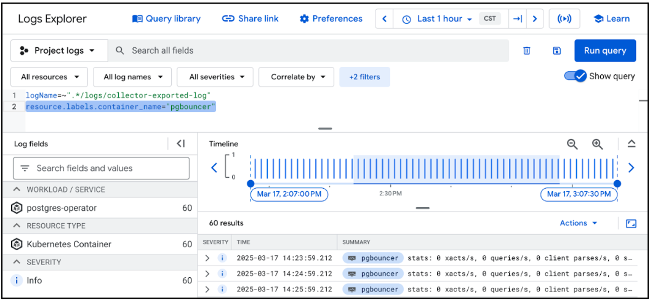
Task: Jump to now arrow icon
Action: (518, 19)
